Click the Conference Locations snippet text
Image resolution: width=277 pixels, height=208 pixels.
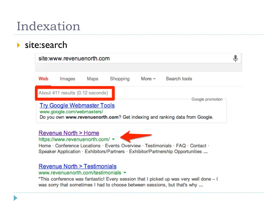click(78, 146)
